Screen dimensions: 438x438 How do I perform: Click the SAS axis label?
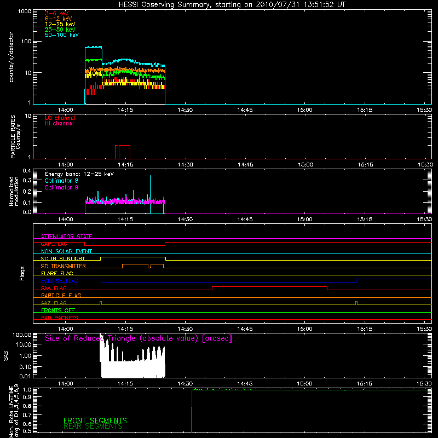tap(5, 356)
